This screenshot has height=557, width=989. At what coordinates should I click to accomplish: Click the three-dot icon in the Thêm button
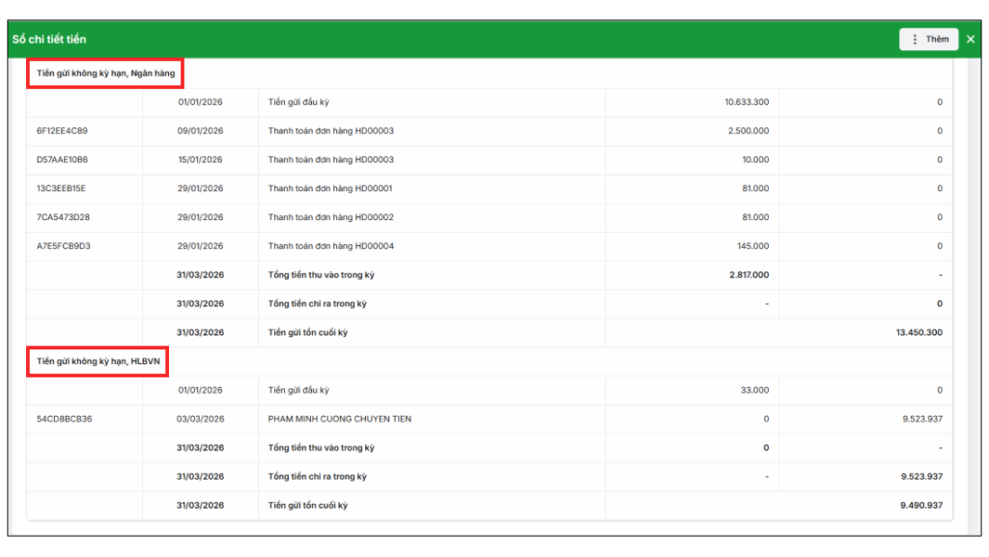[915, 40]
